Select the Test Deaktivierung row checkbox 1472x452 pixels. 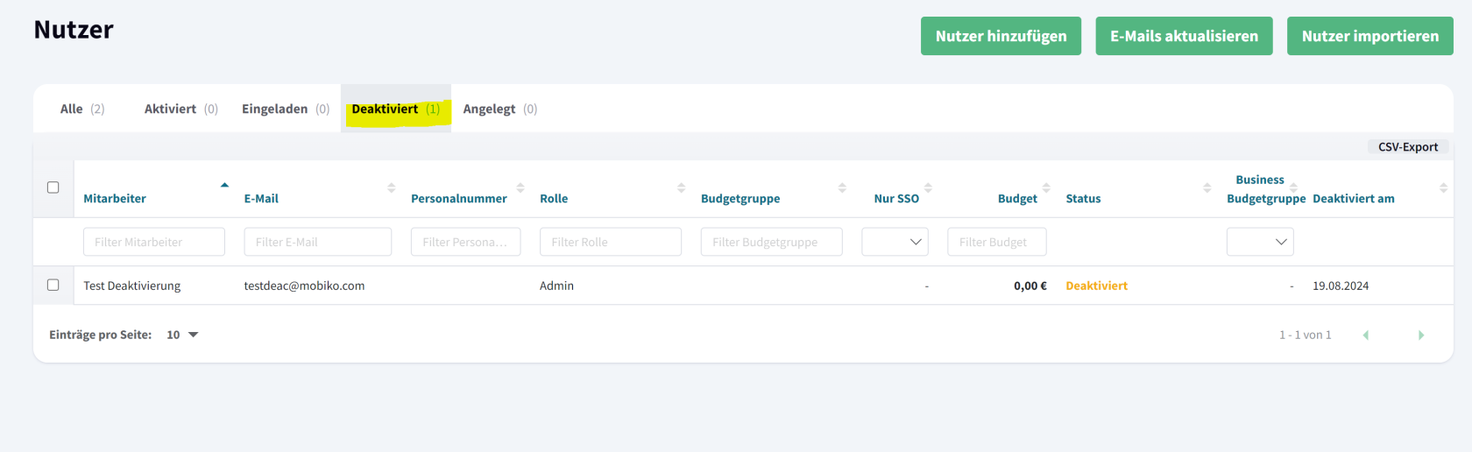tap(53, 286)
